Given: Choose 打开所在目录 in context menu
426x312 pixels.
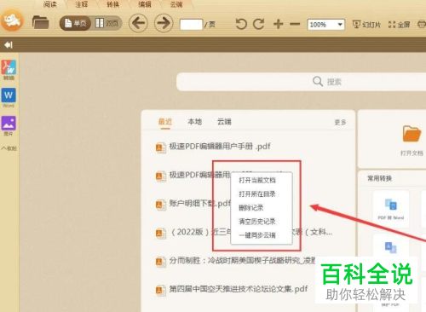Looking at the screenshot, I should tap(257, 194).
